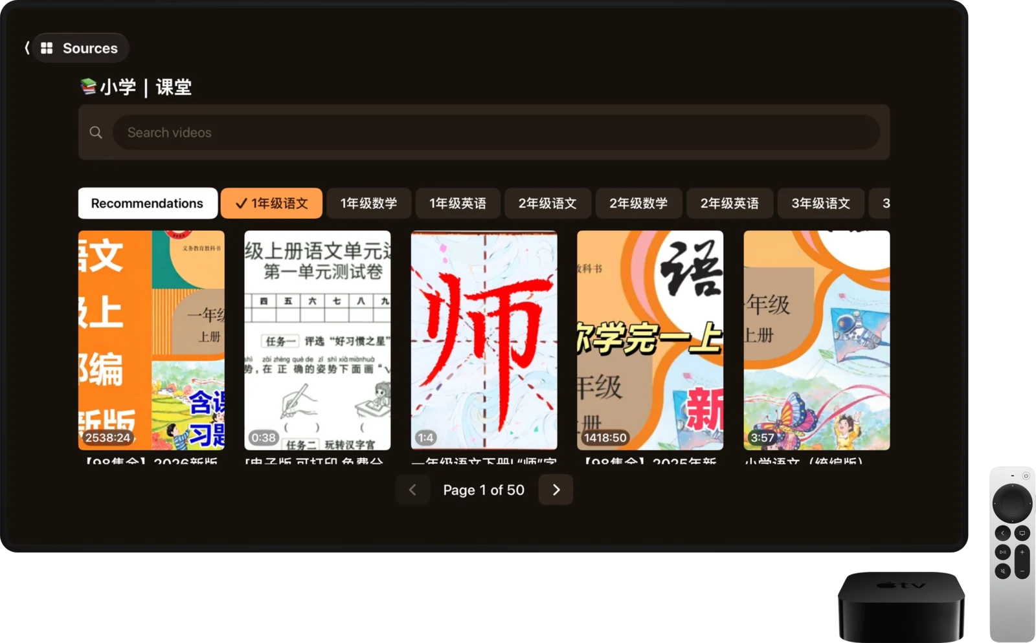
Task: Open the video thumbnail lasting 1418:50
Action: click(650, 340)
